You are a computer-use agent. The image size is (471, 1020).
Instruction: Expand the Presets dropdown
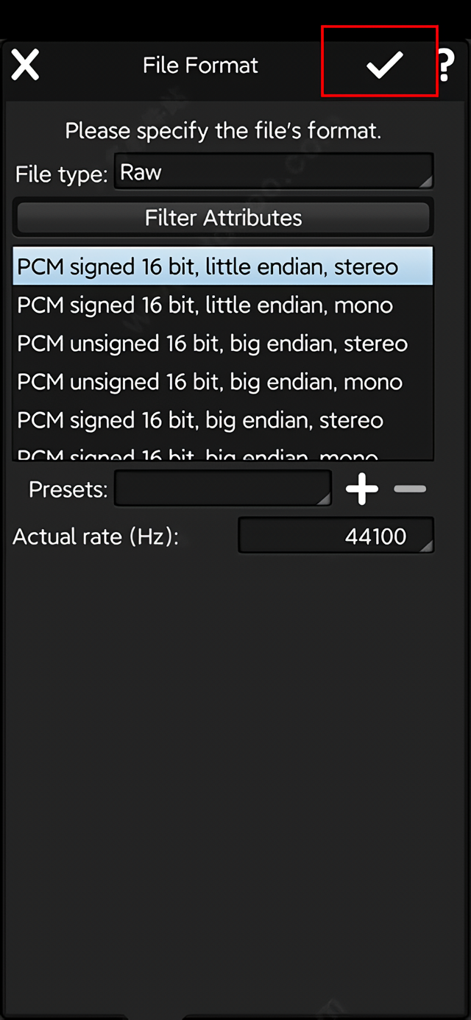[x=223, y=489]
